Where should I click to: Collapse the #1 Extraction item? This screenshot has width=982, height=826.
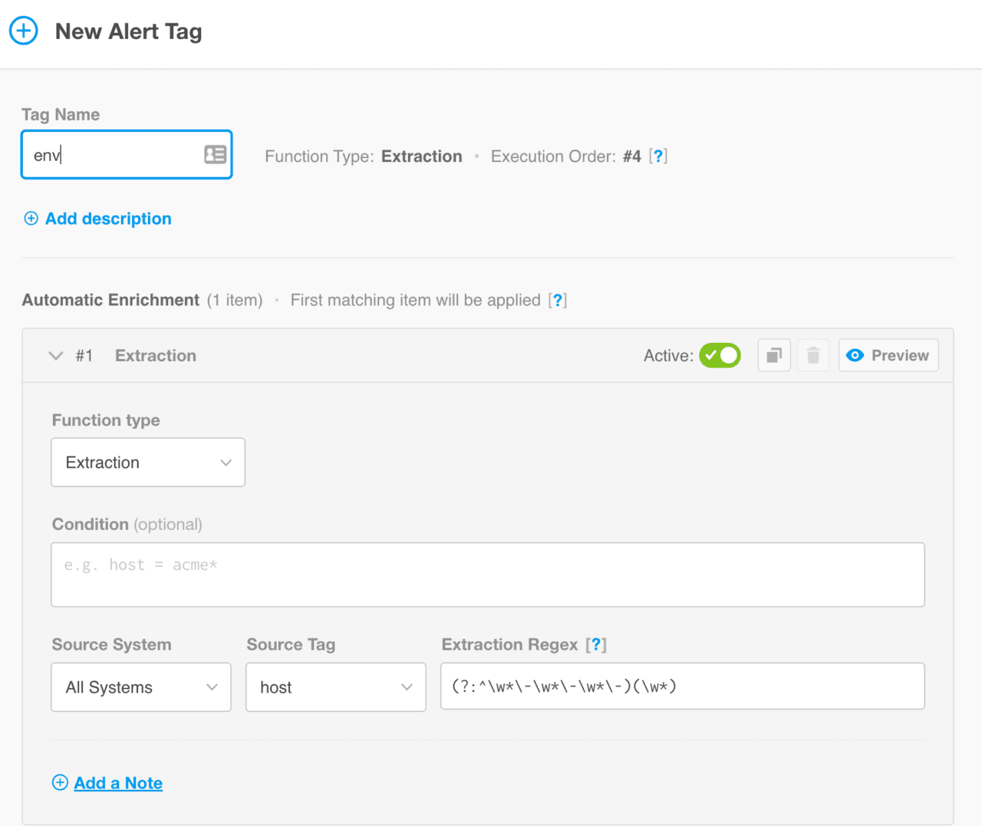55,355
